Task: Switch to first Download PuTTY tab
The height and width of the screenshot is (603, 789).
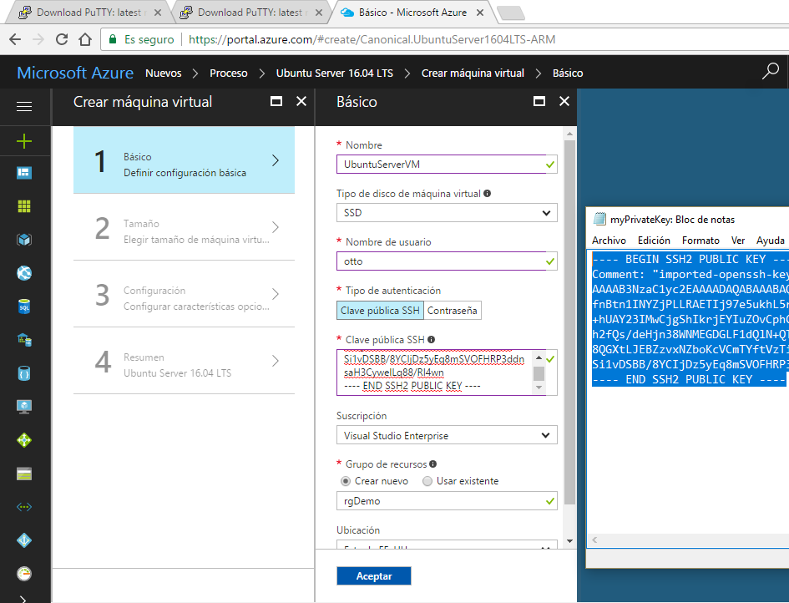Action: 89,13
